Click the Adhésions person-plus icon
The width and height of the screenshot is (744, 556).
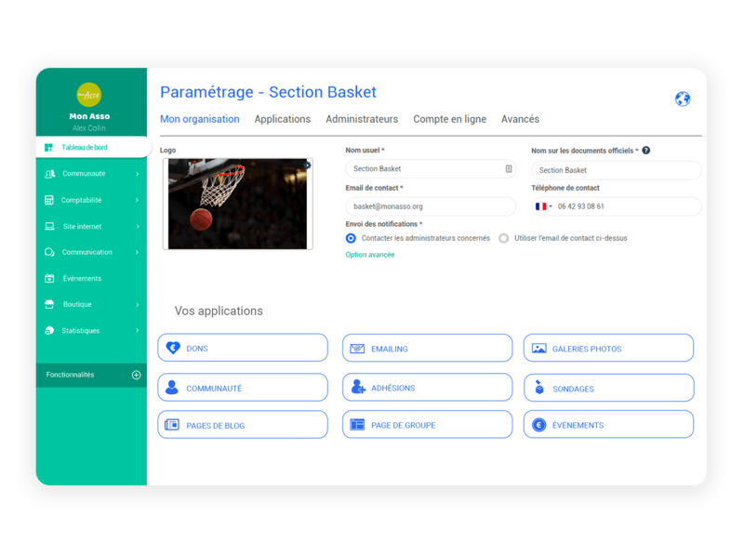358,387
